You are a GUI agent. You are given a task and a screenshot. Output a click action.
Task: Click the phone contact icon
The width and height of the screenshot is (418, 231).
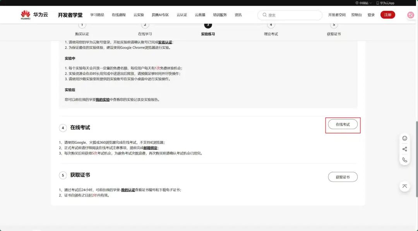(x=405, y=160)
